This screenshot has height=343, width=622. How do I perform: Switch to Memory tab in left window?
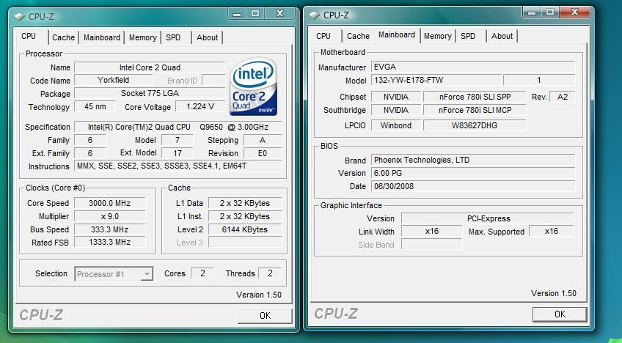click(x=142, y=37)
